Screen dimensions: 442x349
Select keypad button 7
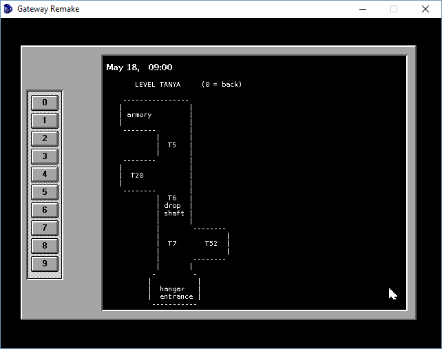(45, 228)
